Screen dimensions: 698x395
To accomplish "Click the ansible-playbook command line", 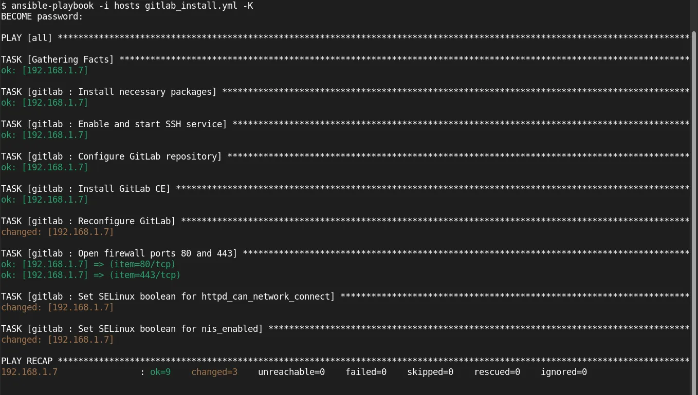I will pos(127,6).
